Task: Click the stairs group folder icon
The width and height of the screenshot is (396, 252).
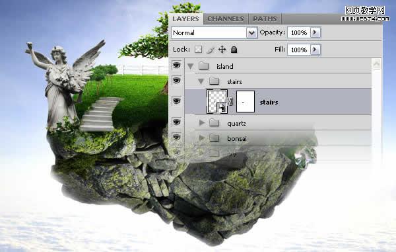Action: click(x=214, y=81)
